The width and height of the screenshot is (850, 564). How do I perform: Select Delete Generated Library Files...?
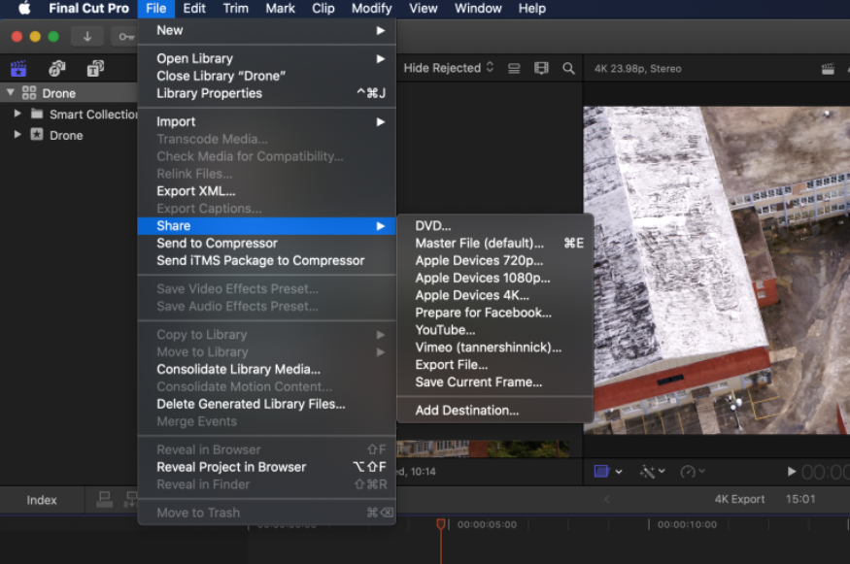(267, 404)
